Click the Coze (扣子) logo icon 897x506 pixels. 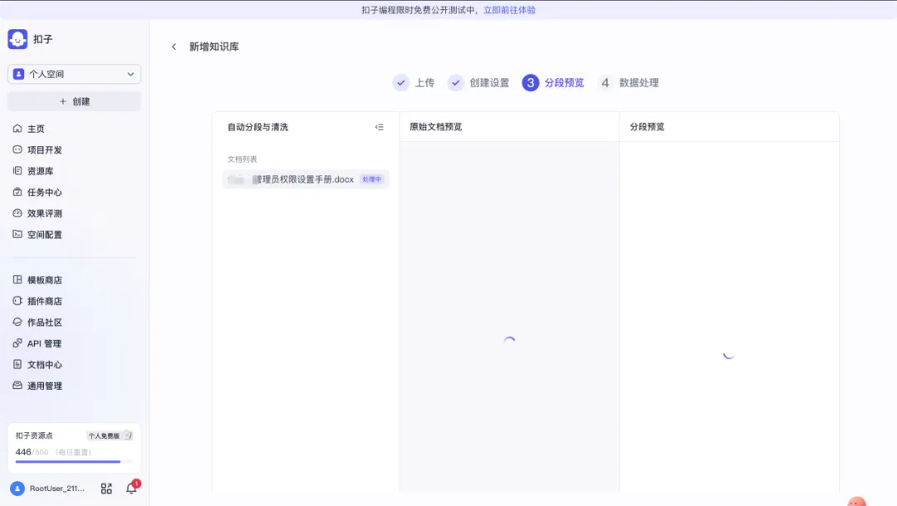17,39
